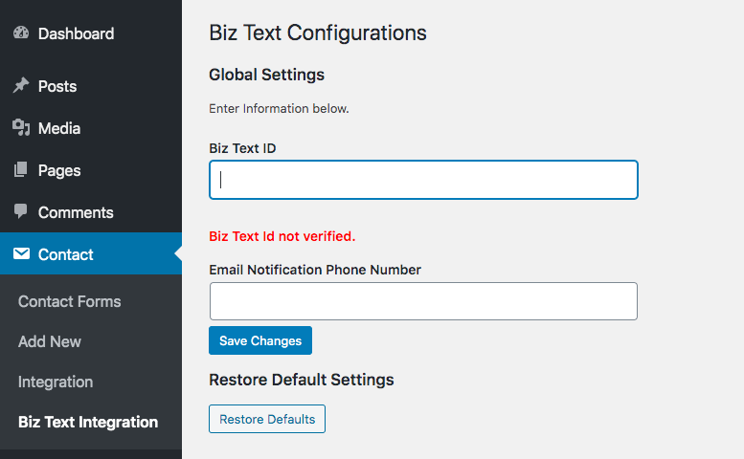This screenshot has height=459, width=744.
Task: Open the Contact Forms submenu item
Action: [x=69, y=301]
